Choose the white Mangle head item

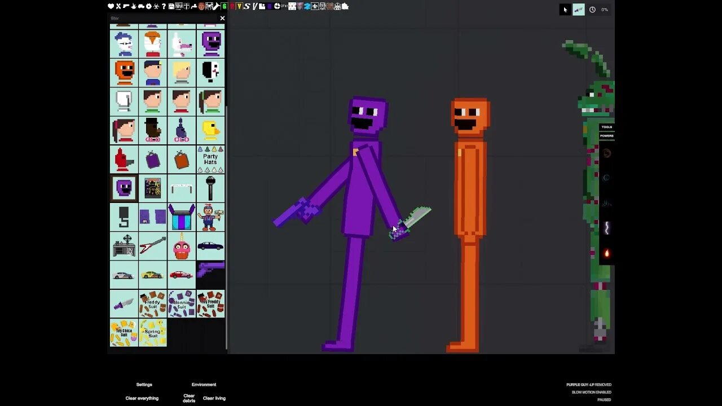pyautogui.click(x=182, y=43)
